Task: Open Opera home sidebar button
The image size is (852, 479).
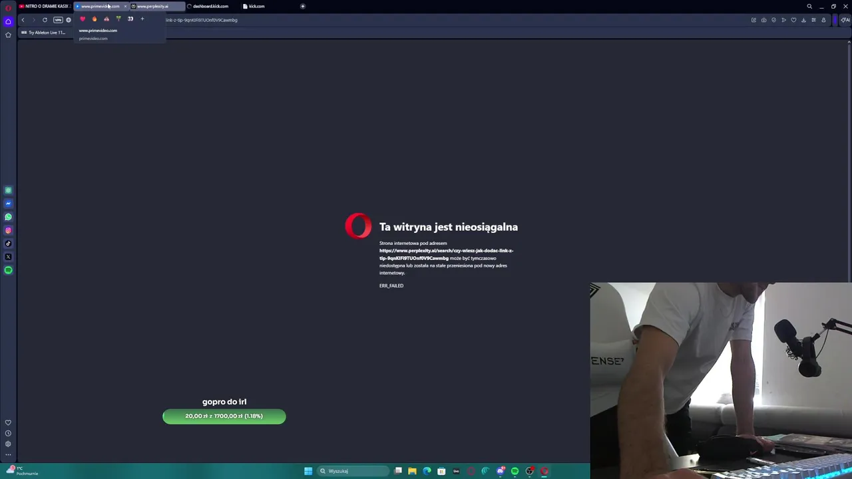Action: tap(8, 21)
